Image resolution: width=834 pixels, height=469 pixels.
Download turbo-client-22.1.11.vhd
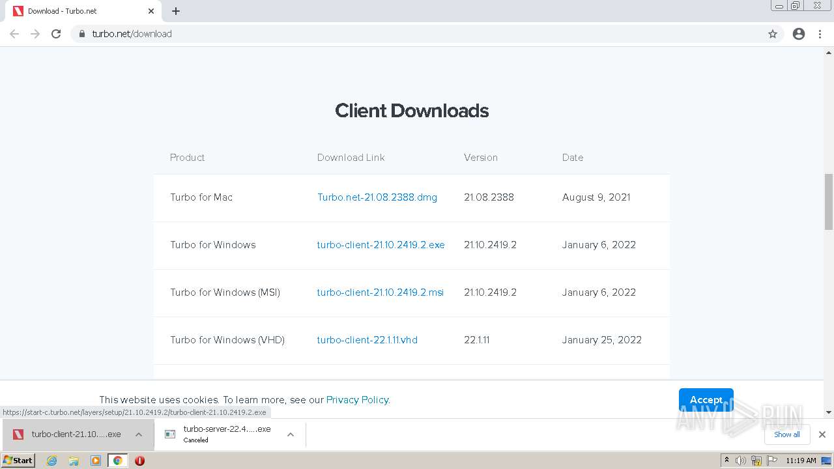[x=367, y=340]
